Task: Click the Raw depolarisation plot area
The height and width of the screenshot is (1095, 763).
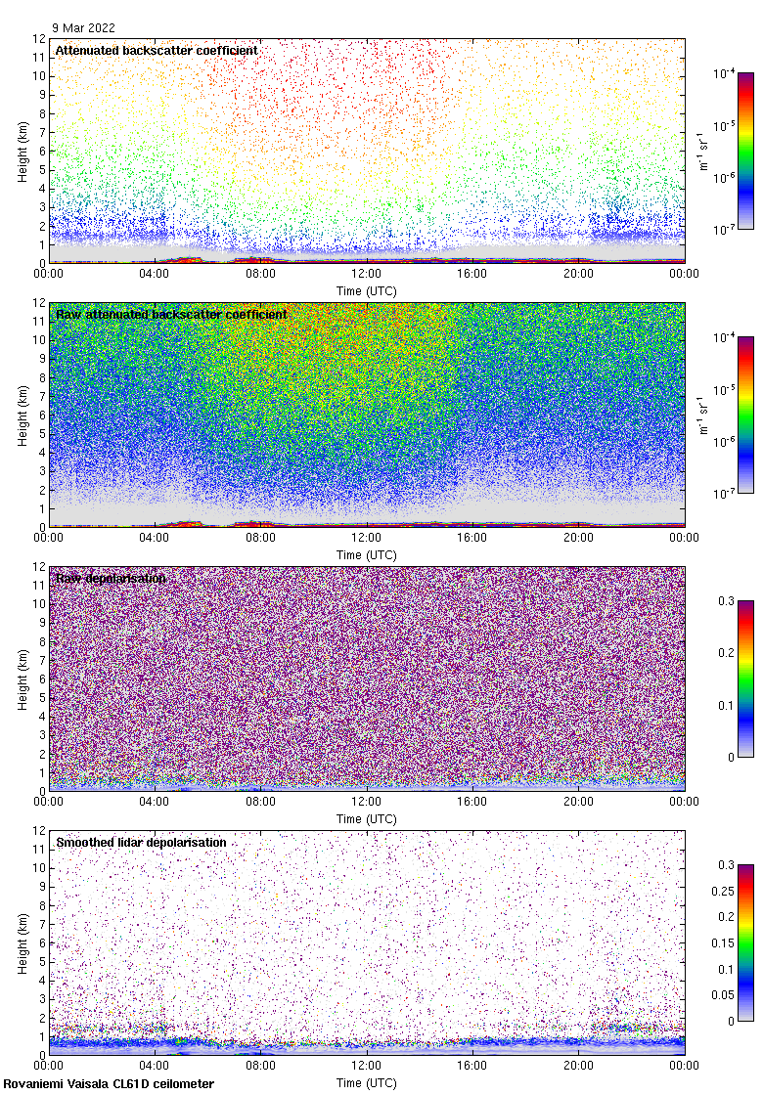Action: coord(366,679)
